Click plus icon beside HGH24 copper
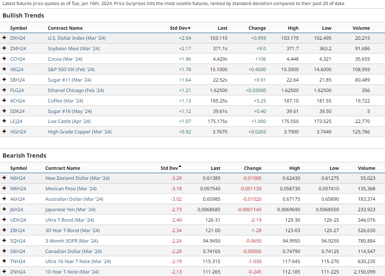 click(4, 132)
